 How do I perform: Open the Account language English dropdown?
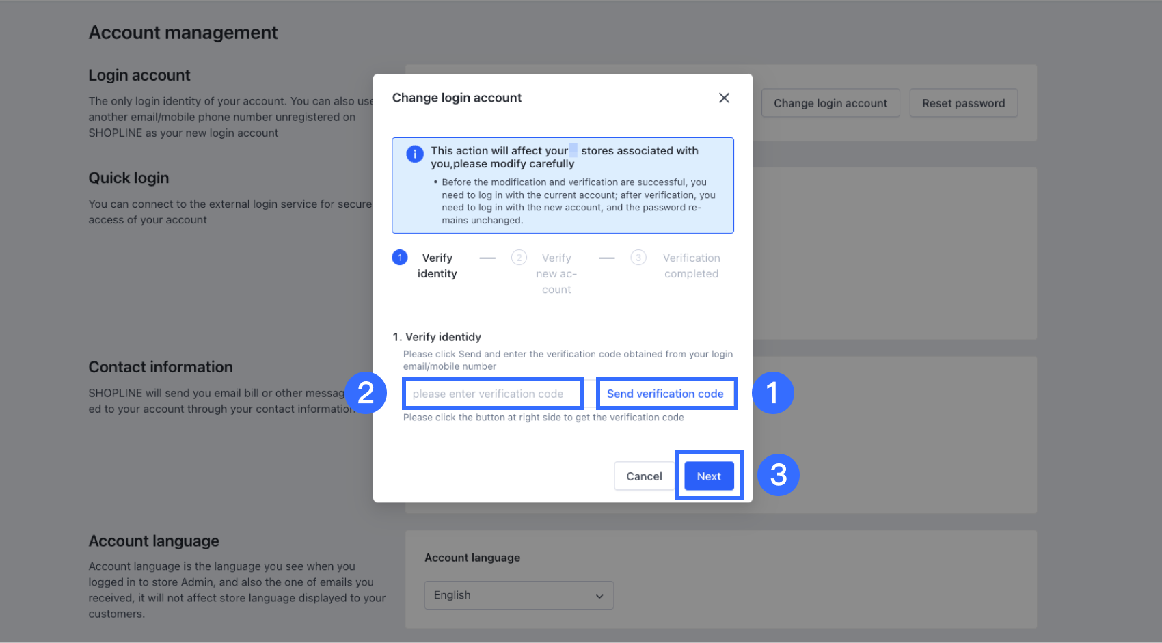click(x=519, y=595)
